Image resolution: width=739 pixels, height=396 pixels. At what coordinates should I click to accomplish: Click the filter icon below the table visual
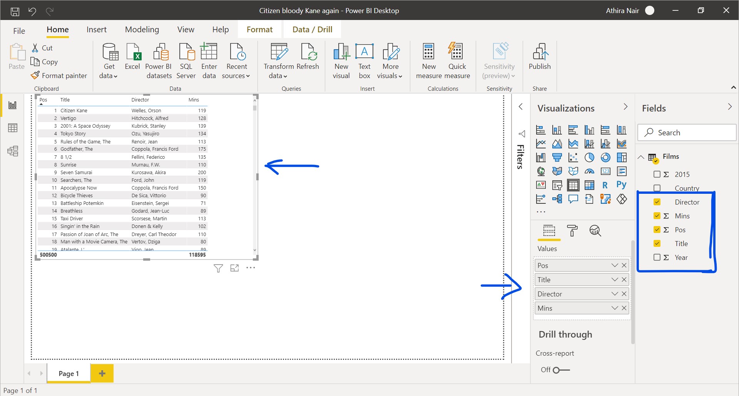tap(218, 268)
